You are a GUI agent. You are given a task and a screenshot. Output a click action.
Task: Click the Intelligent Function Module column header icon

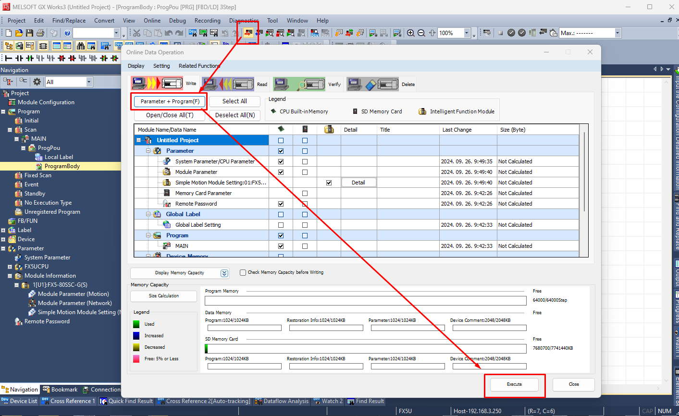pos(329,129)
